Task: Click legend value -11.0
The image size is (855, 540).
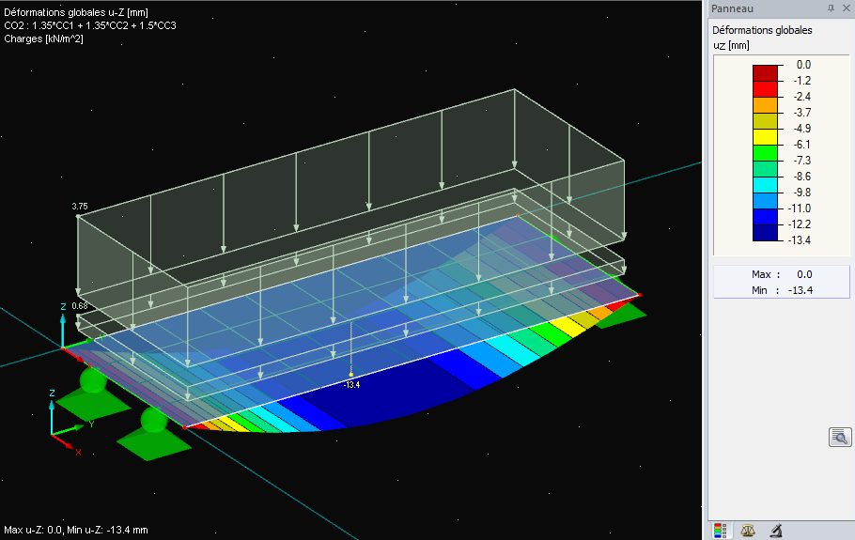Action: (800, 208)
